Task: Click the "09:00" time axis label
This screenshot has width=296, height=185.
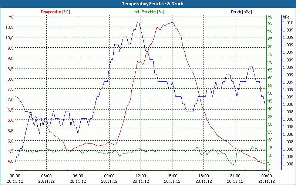Action: 109,176
